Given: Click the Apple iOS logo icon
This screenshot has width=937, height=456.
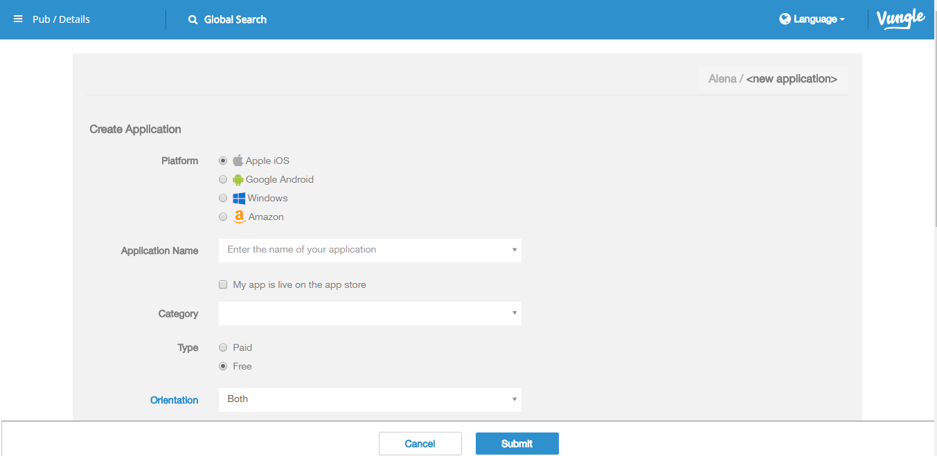Looking at the screenshot, I should [238, 161].
